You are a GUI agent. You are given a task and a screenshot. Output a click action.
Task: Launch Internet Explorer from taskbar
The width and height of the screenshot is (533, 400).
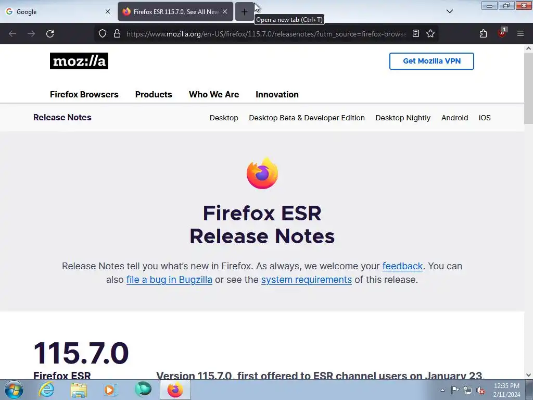point(46,390)
